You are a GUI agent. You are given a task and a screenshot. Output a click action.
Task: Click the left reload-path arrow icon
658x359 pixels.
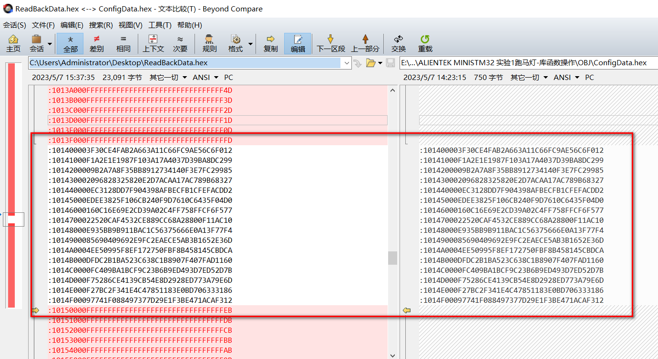coord(358,63)
